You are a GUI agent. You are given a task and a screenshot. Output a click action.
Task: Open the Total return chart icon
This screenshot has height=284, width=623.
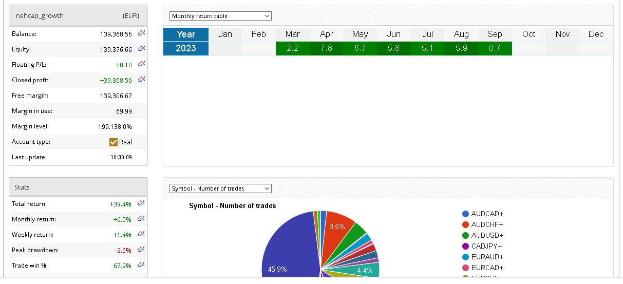point(141,203)
